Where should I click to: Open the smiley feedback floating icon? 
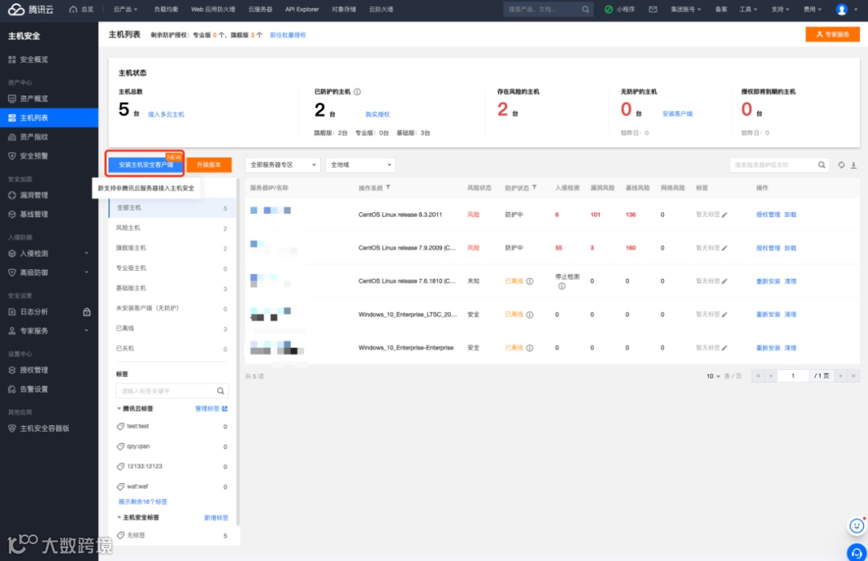857,526
